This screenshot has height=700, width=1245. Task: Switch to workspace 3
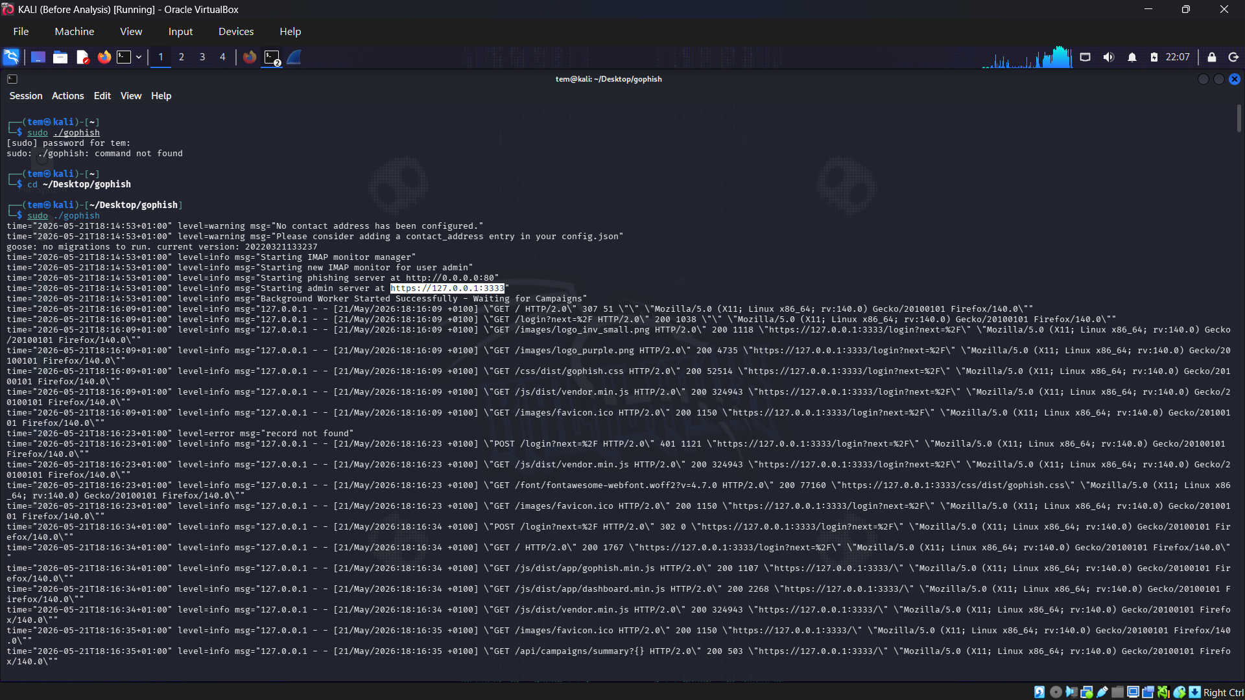(x=202, y=57)
